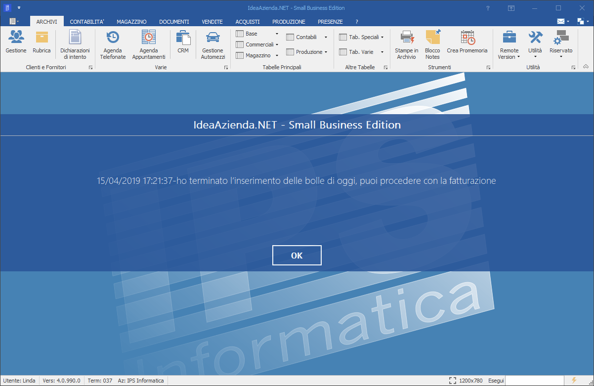This screenshot has height=386, width=594.
Task: Open the DOCUMENTI tab
Action: pos(174,22)
